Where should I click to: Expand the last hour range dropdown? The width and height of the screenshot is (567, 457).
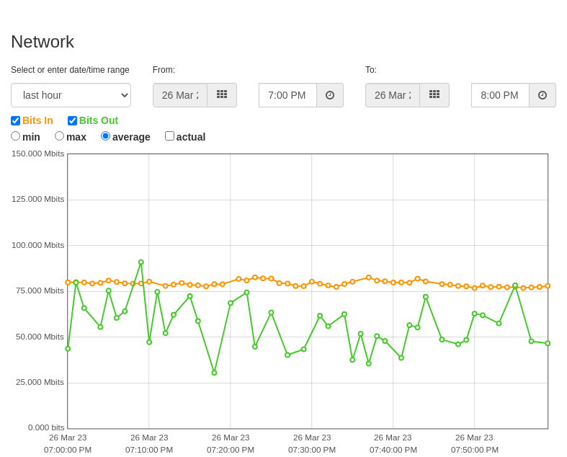coord(71,95)
